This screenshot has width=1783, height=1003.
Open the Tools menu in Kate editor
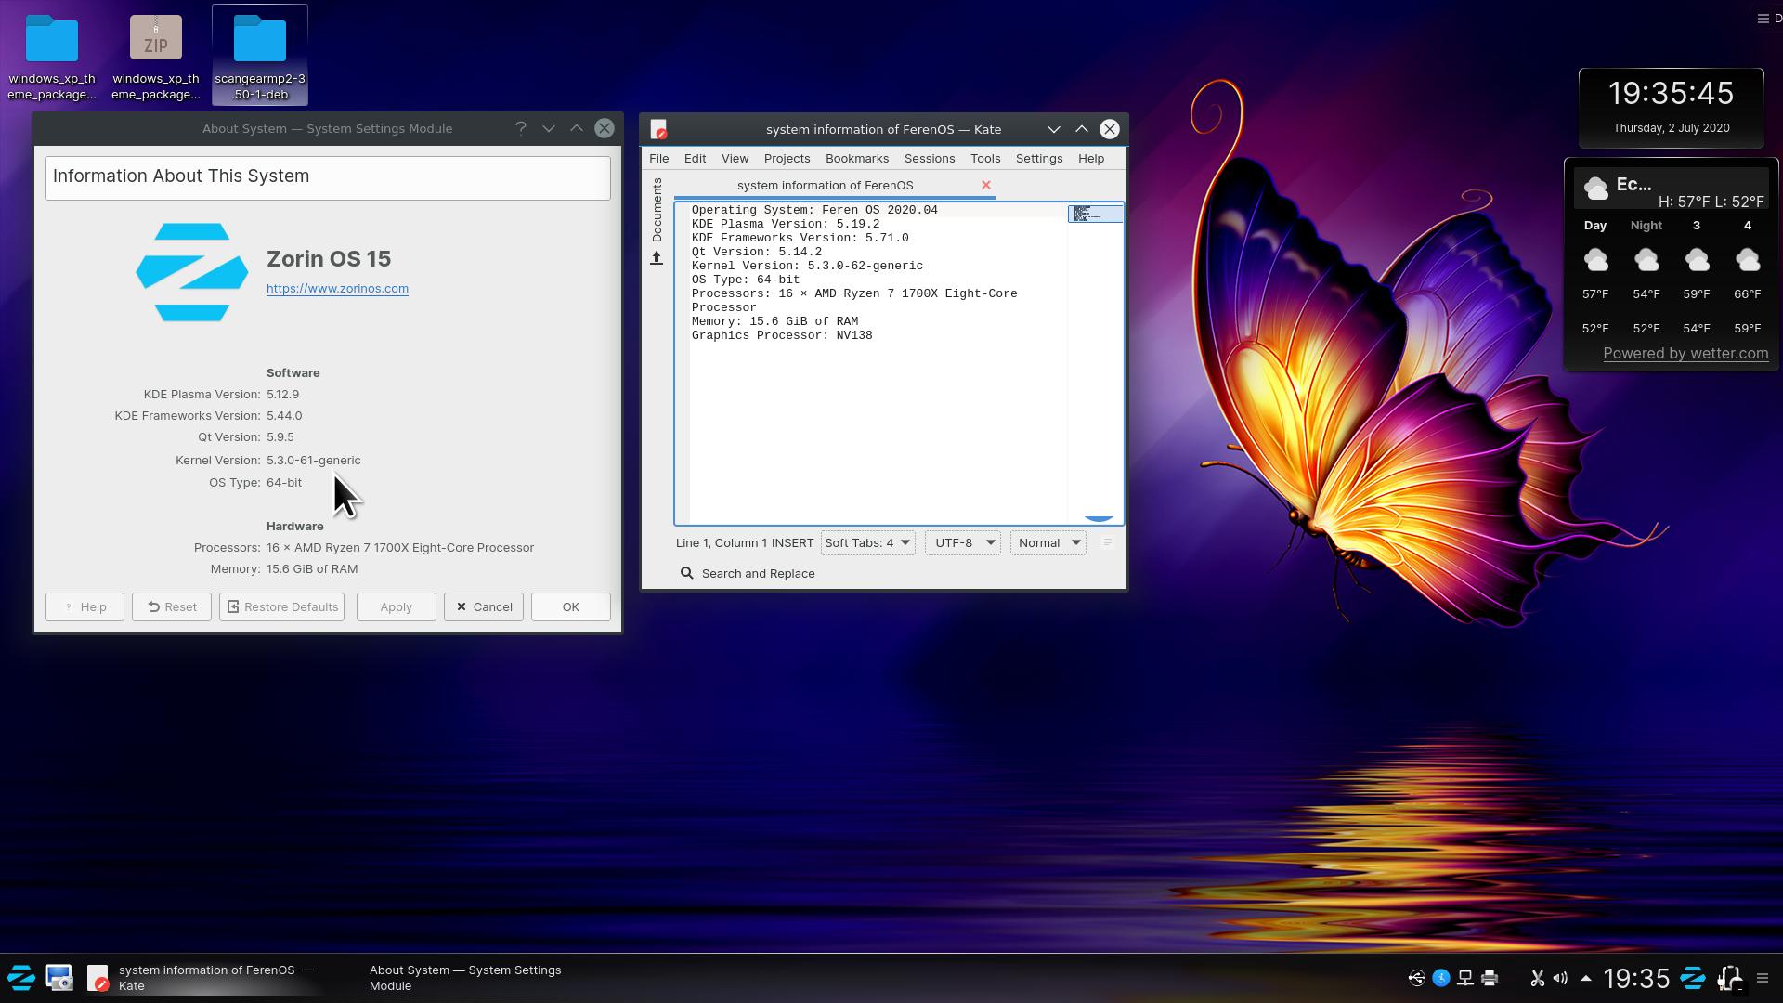[x=984, y=157]
